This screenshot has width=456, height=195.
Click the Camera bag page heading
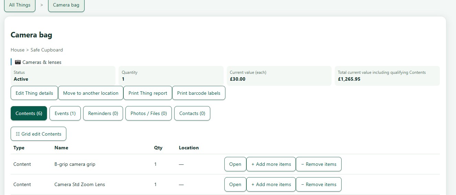point(31,35)
